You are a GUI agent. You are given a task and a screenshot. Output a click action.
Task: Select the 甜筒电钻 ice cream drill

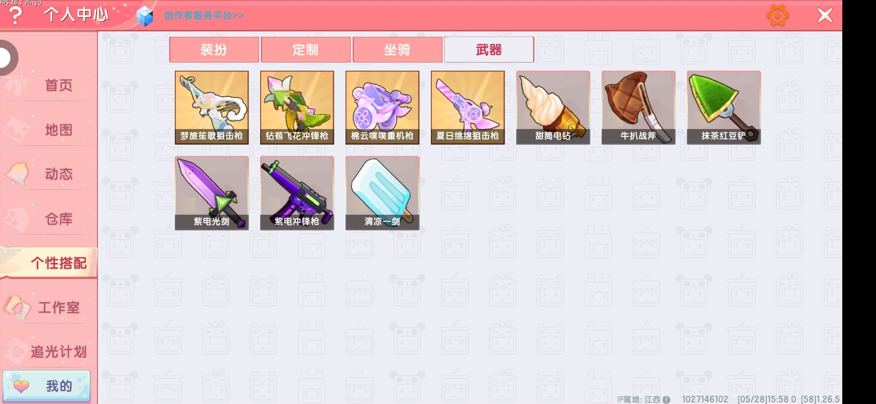[x=553, y=108]
